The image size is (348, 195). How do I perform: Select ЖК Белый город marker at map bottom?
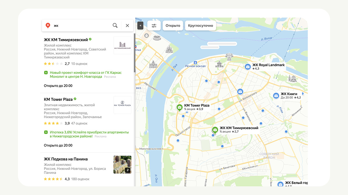click(x=280, y=184)
